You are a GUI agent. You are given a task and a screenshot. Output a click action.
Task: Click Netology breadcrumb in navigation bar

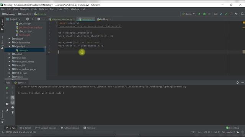8,14
